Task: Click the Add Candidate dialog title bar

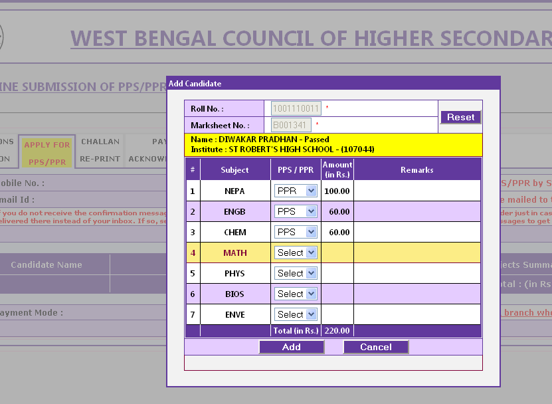Action: 333,84
